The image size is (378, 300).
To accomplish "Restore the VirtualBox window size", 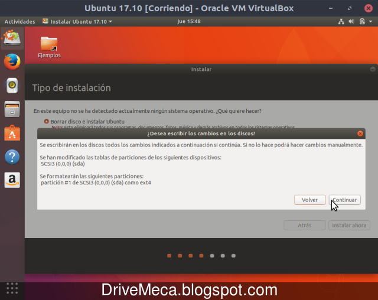I will click(x=350, y=8).
